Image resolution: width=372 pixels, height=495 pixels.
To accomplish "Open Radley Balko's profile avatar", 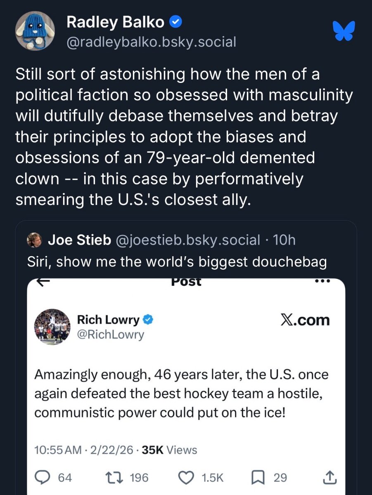I will (x=35, y=31).
